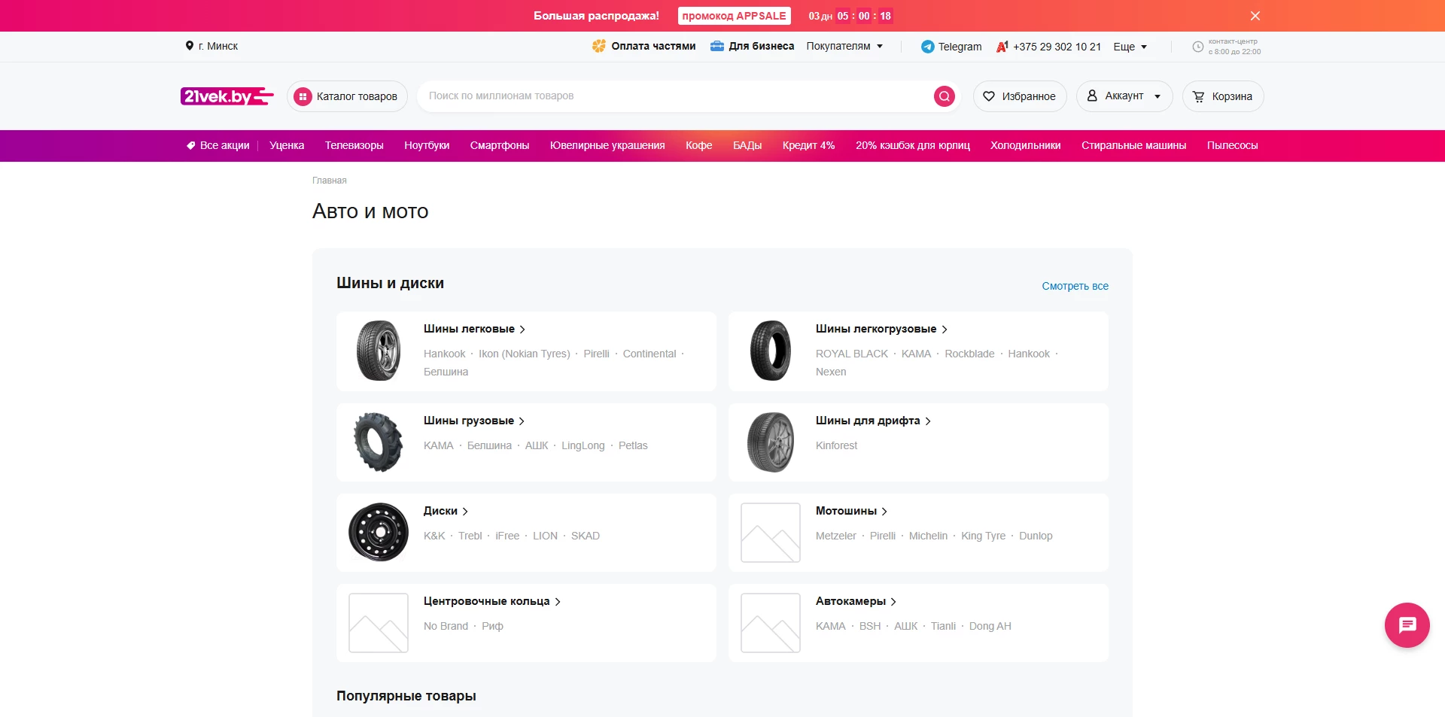Click the Оплата частями flower icon
1445x717 pixels.
600,46
